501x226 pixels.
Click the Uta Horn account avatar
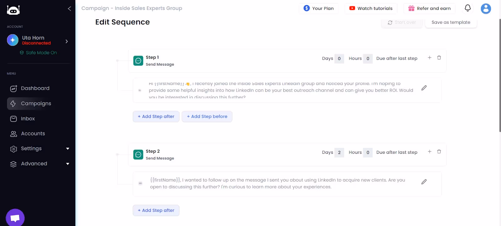pyautogui.click(x=13, y=40)
